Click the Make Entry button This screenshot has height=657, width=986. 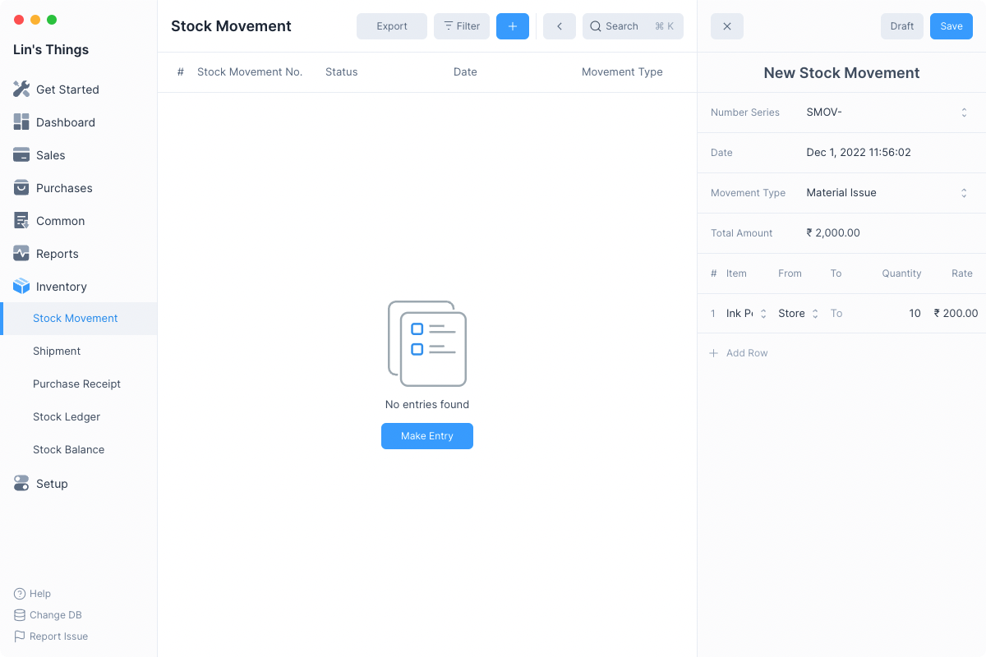427,436
